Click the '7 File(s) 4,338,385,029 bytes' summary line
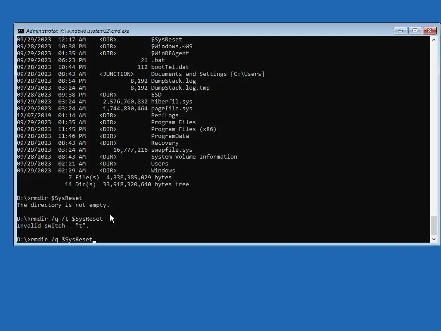441x331 pixels. point(120,178)
